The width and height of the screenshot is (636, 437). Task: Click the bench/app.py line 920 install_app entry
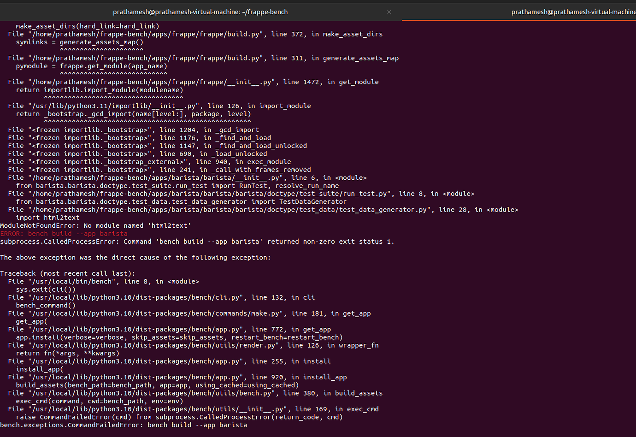[177, 377]
